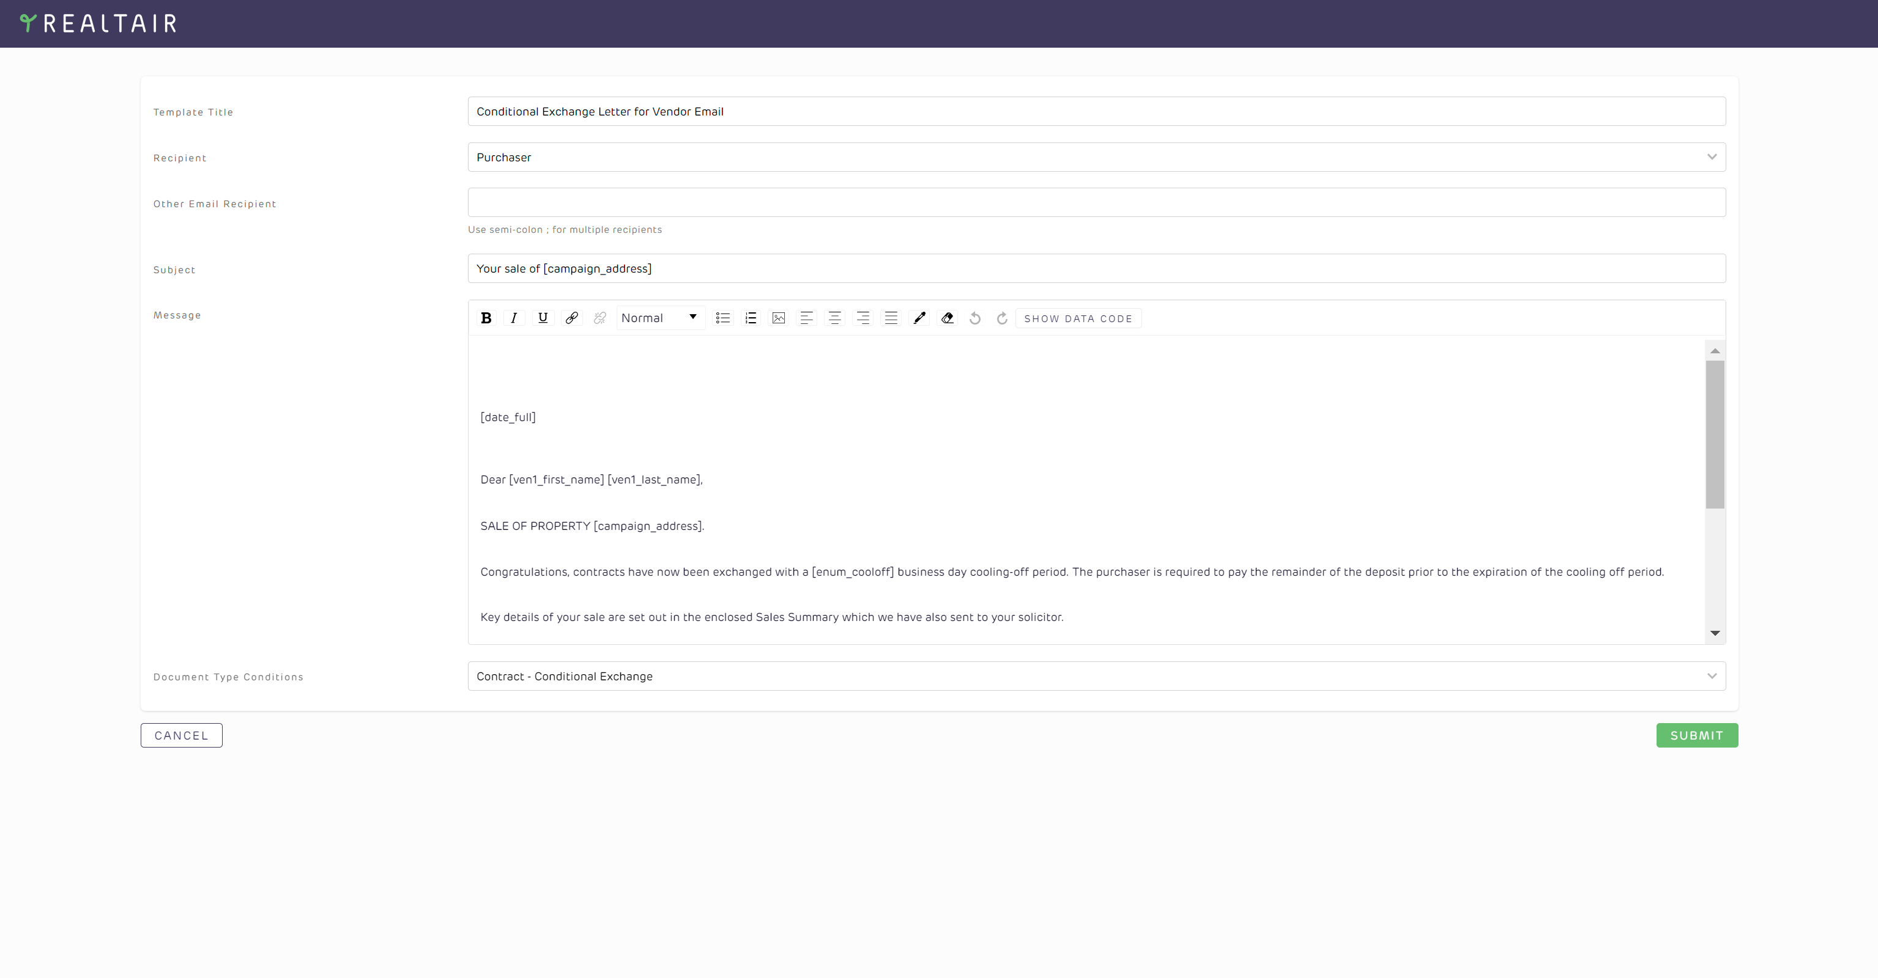Viewport: 1878px width, 978px height.
Task: Click the eraser clear formatting icon
Action: click(947, 317)
